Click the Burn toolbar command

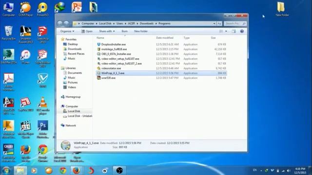tap(125, 31)
